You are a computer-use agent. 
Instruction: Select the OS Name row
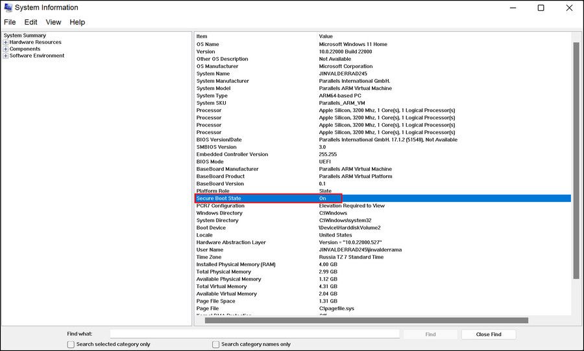pyautogui.click(x=383, y=44)
